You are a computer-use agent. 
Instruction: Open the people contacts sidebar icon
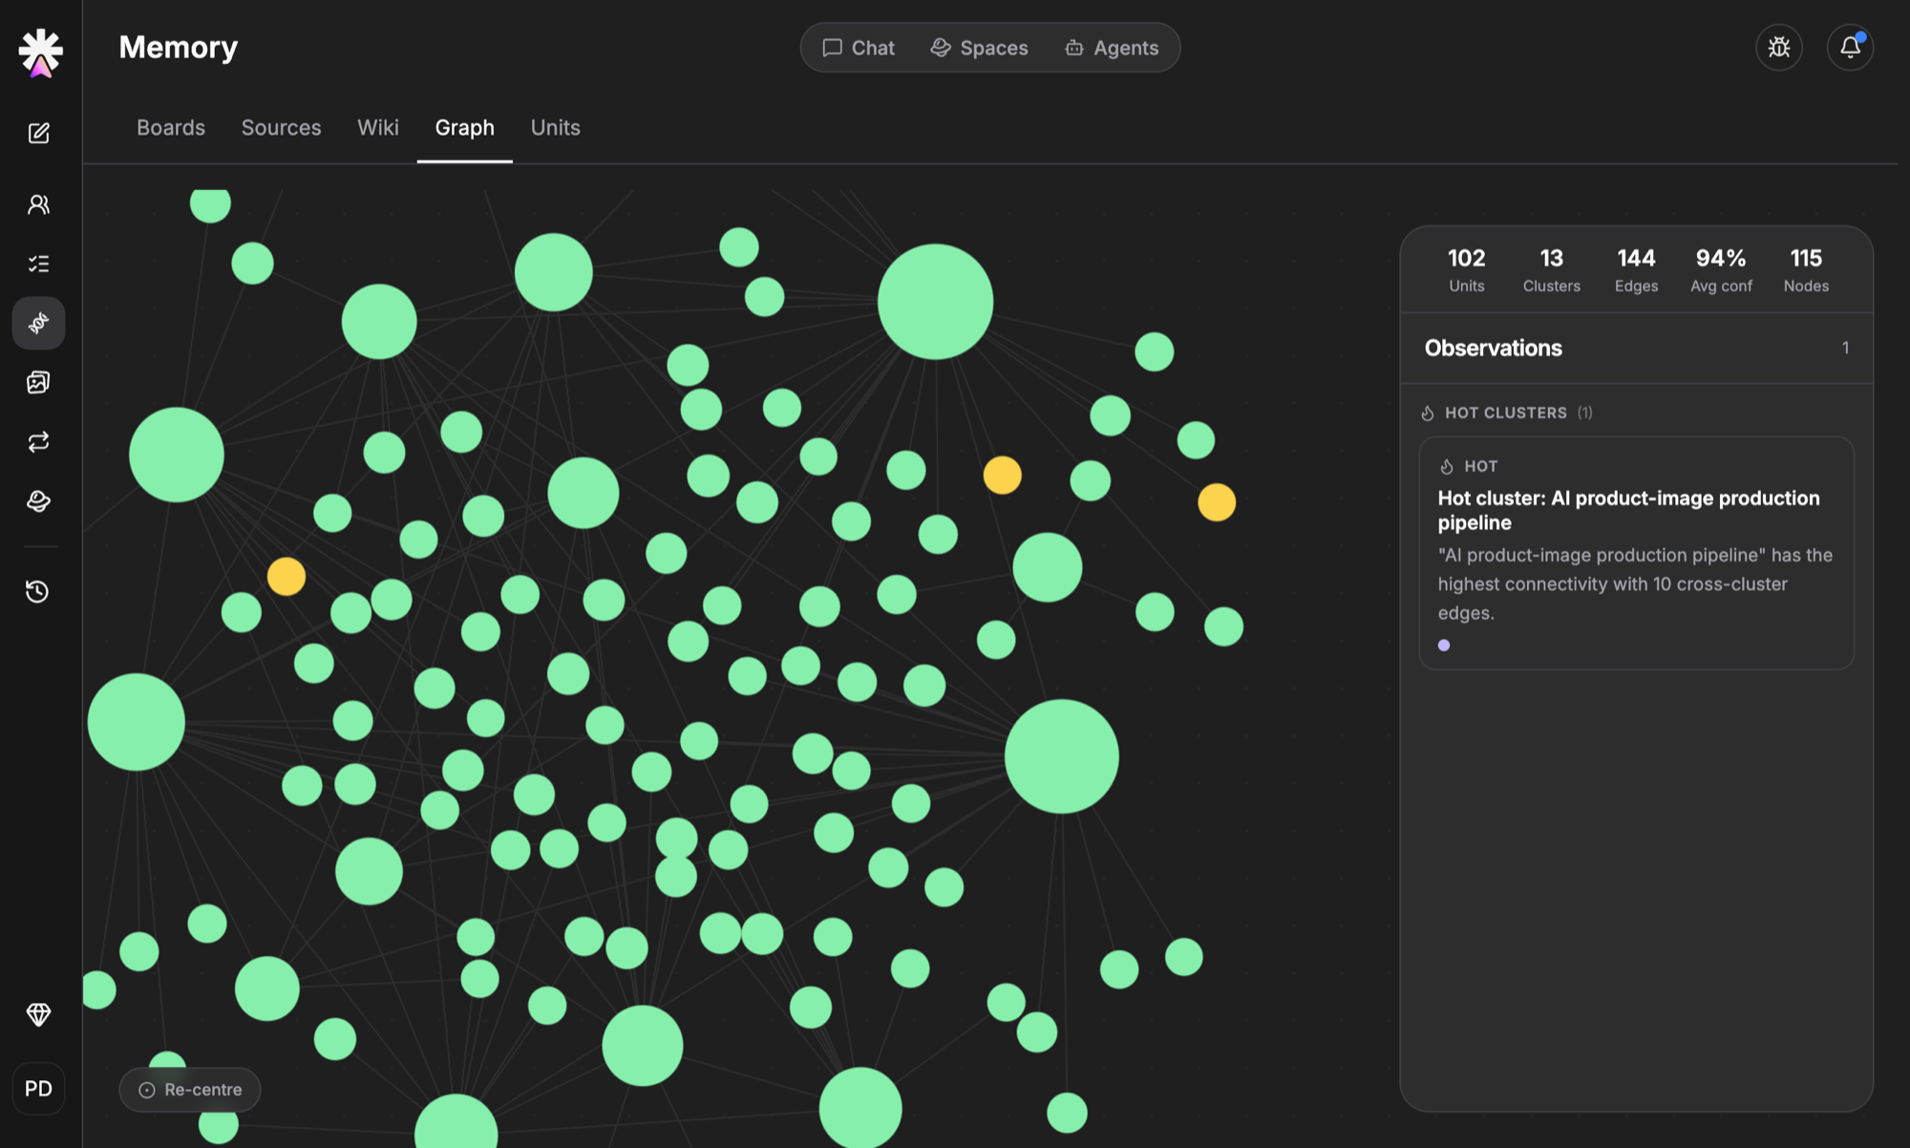coord(38,204)
